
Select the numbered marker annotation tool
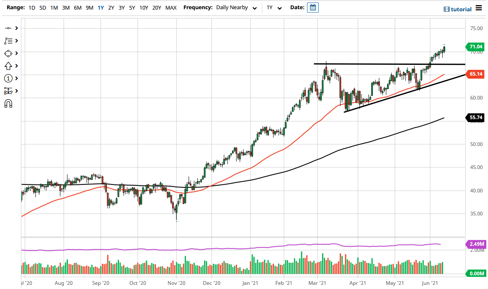coord(8,78)
